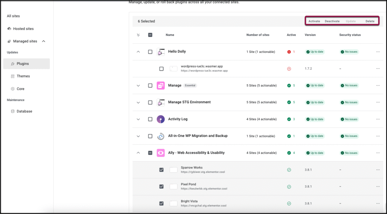
Task: Open three-dot menu for Hello Dolly
Action: click(378, 52)
